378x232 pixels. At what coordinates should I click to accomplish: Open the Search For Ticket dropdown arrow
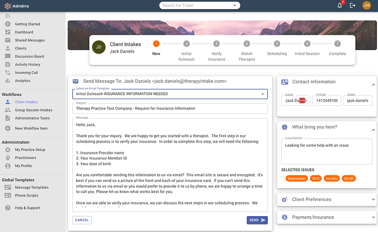[235, 5]
